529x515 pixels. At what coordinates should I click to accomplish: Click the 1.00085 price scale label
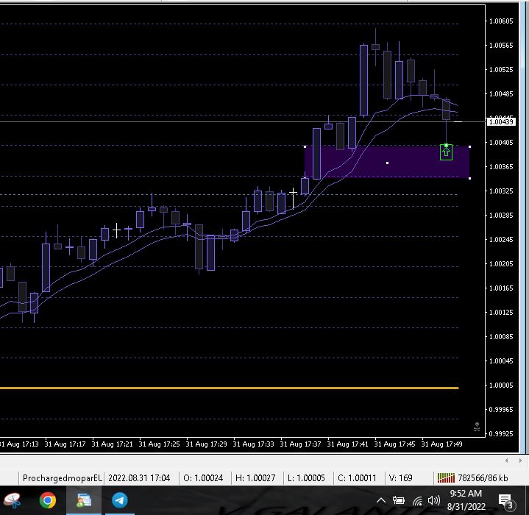point(501,336)
